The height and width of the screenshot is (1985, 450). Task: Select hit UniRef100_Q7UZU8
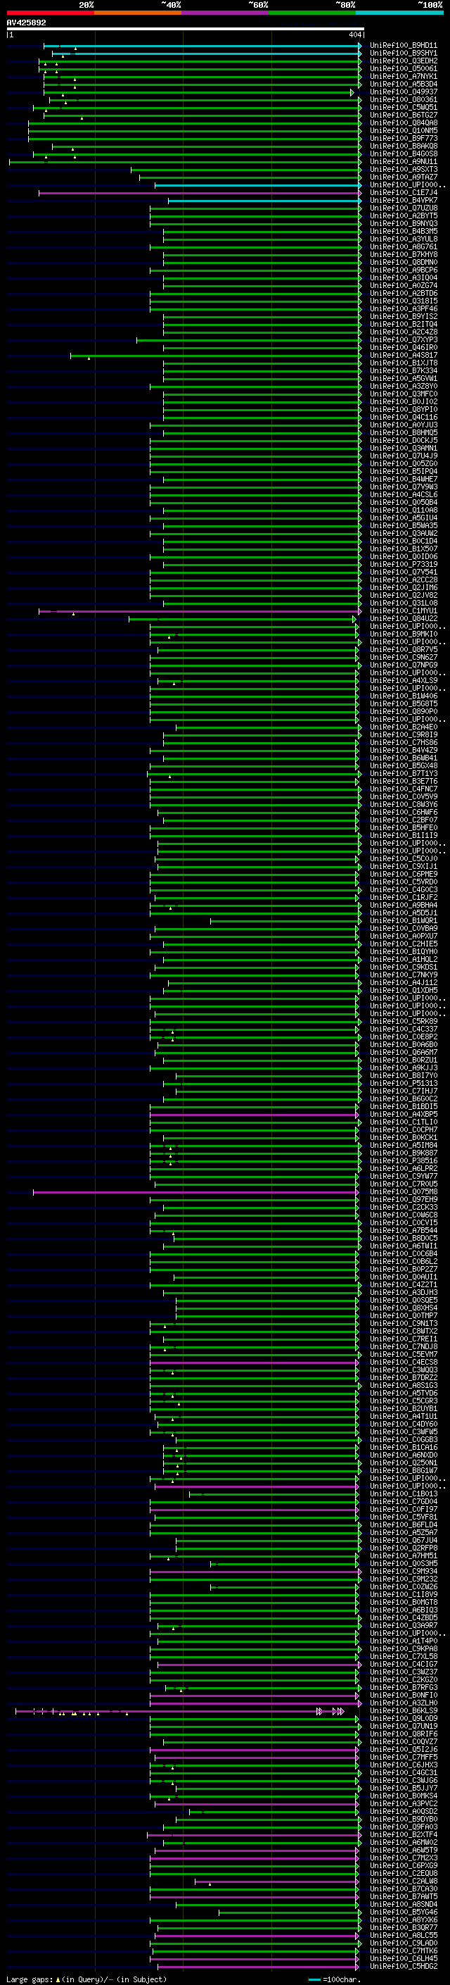pyautogui.click(x=404, y=208)
